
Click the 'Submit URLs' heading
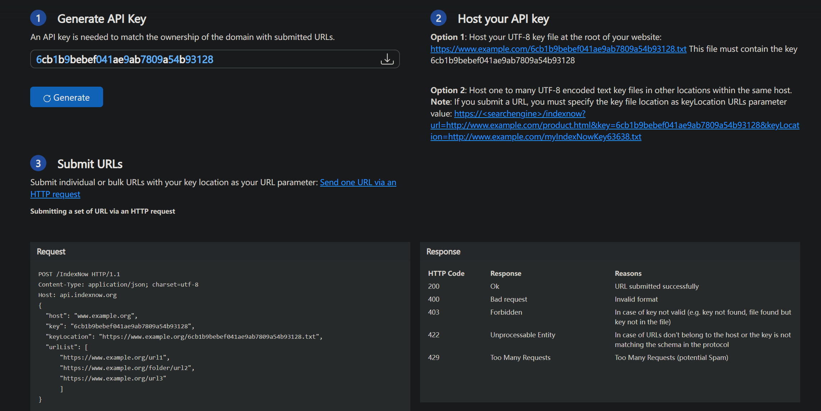pos(90,164)
